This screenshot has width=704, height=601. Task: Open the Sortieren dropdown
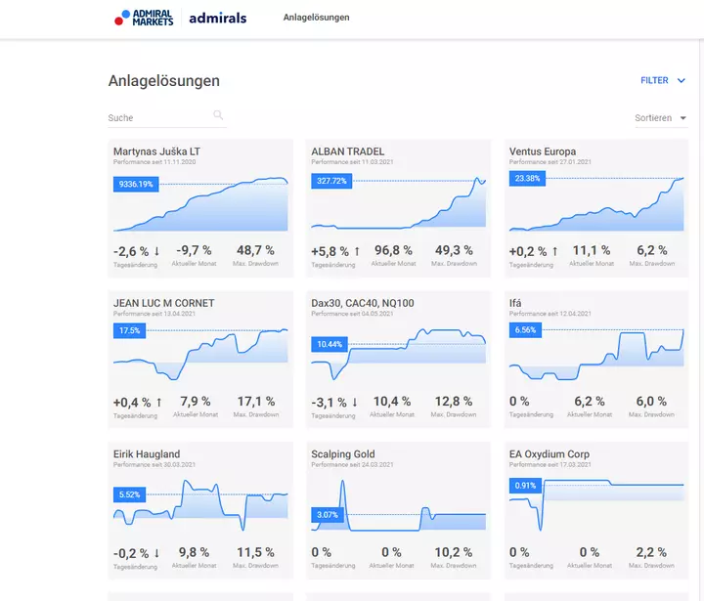[661, 118]
